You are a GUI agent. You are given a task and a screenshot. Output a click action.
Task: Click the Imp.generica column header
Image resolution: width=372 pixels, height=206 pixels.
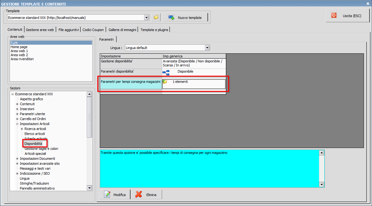(194, 56)
